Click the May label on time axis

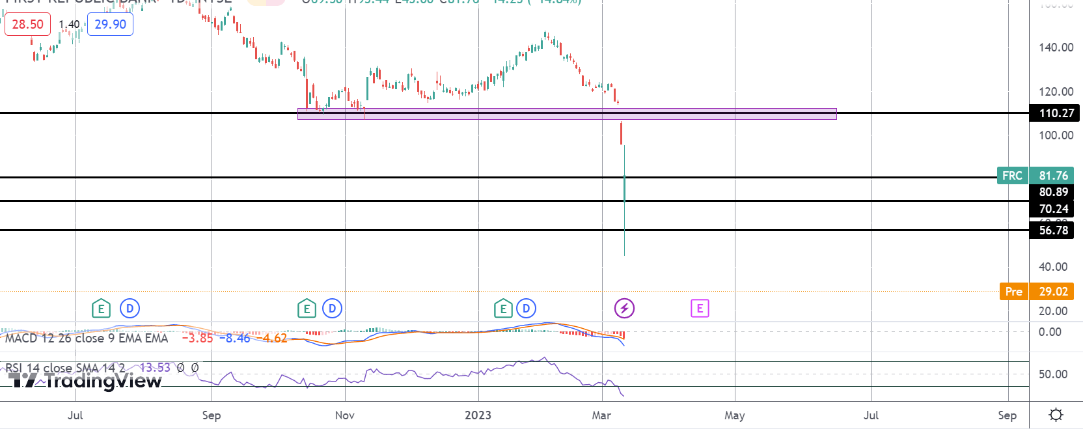click(735, 415)
